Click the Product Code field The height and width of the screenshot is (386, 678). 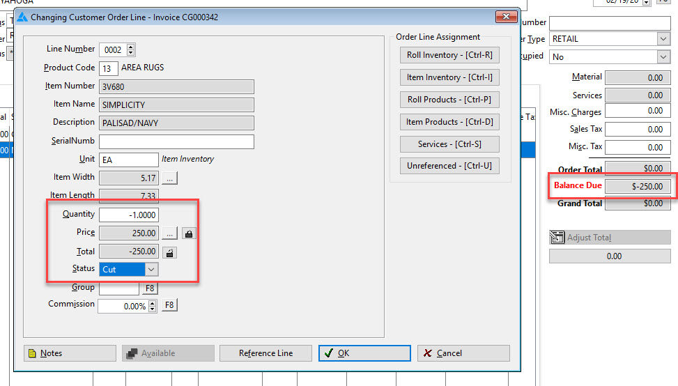(x=109, y=68)
